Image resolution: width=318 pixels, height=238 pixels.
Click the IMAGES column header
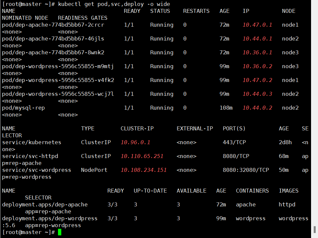tap(289, 191)
